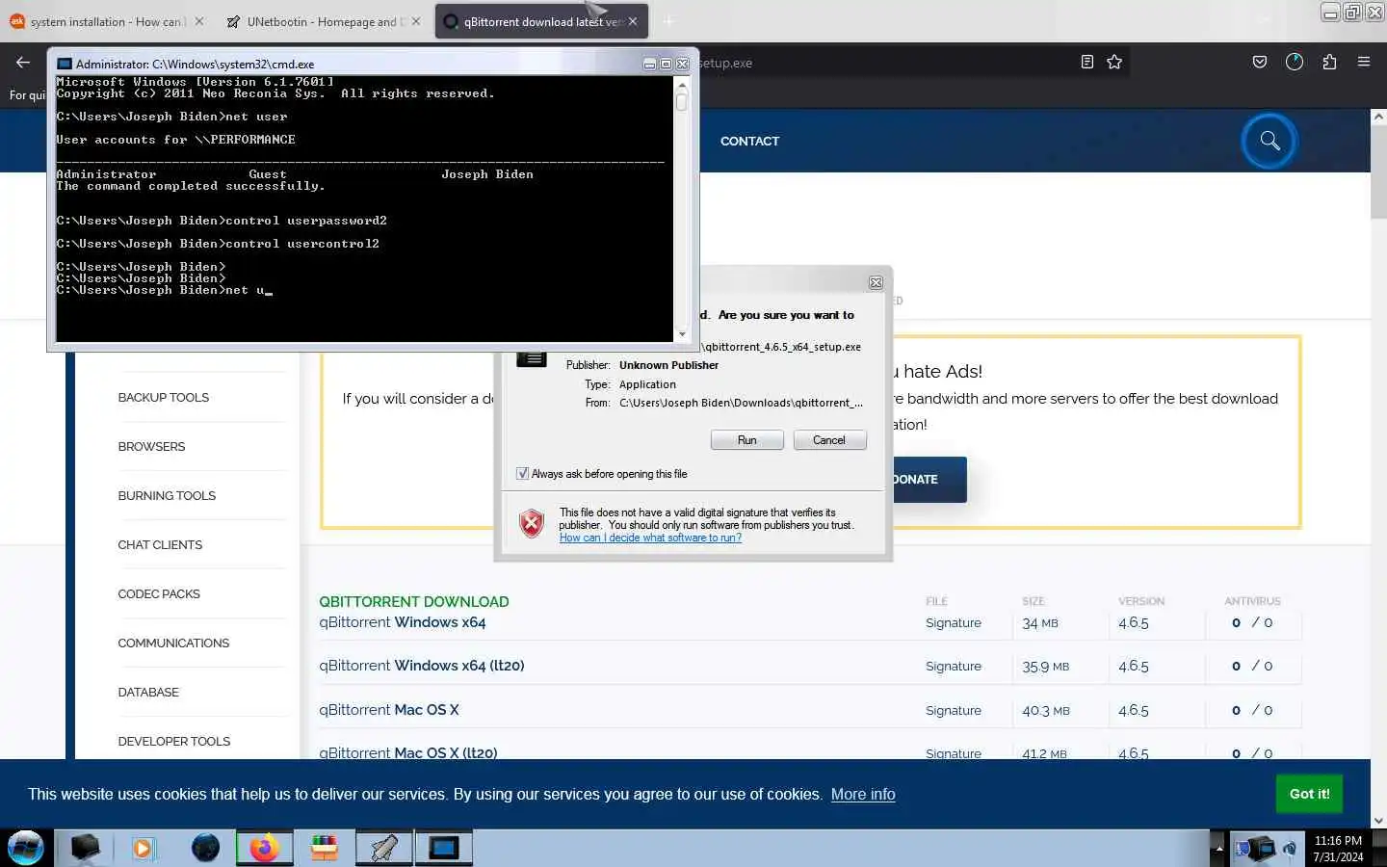Open Firefox hamburger application menu

click(x=1364, y=62)
